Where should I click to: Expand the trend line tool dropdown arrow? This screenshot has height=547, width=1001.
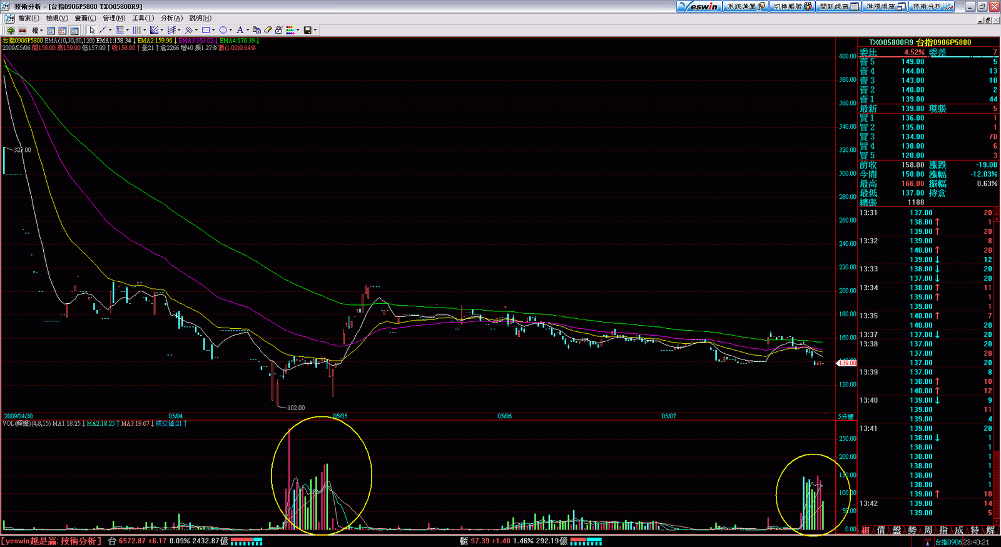click(x=110, y=30)
